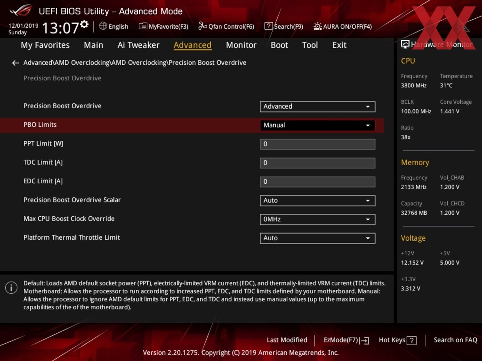Select Max CPU Boost Clock Override label
Image resolution: width=482 pixels, height=361 pixels.
pos(69,218)
